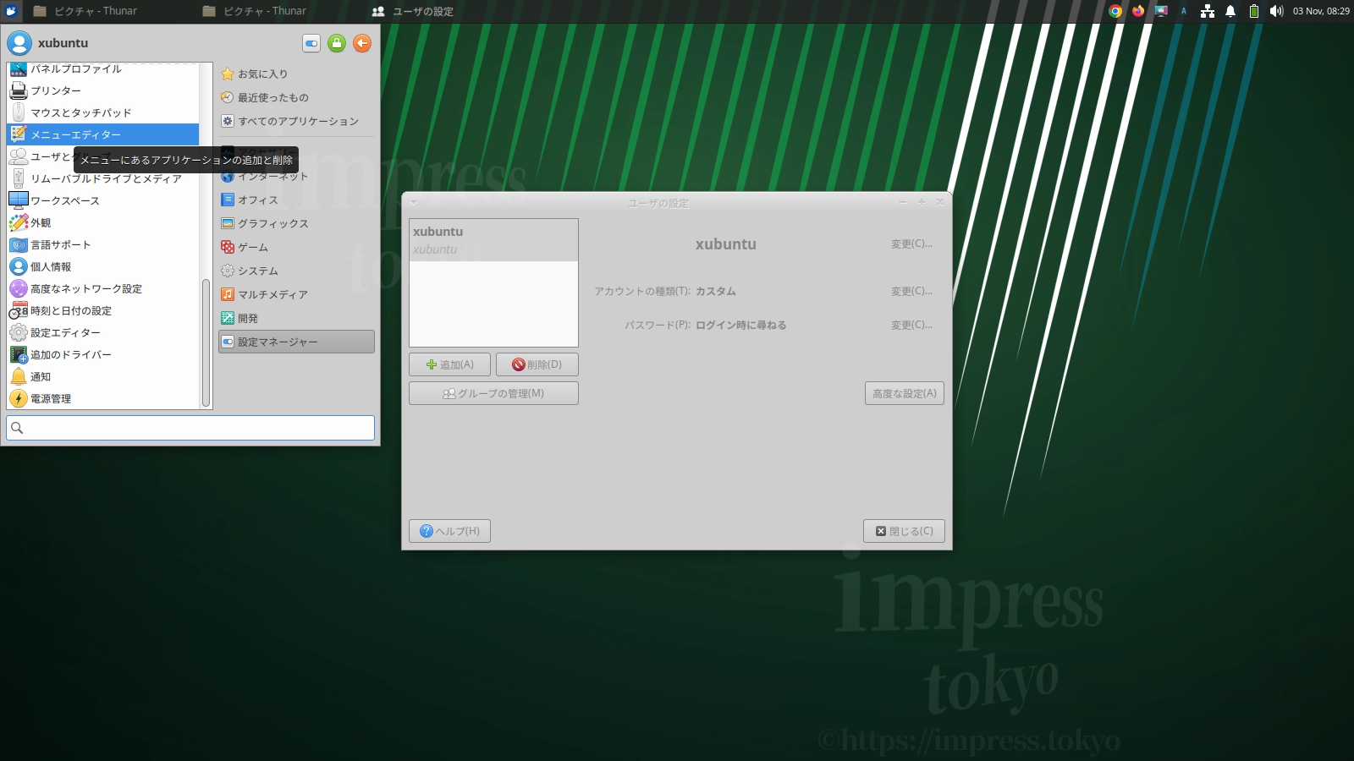Select xubuntu in the user list

[x=493, y=240]
